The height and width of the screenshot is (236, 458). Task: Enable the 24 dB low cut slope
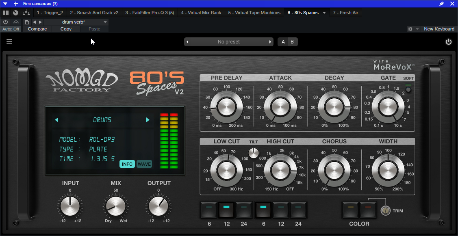pyautogui.click(x=243, y=210)
